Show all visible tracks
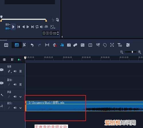This screenshot has height=128, width=143. coord(4,60)
